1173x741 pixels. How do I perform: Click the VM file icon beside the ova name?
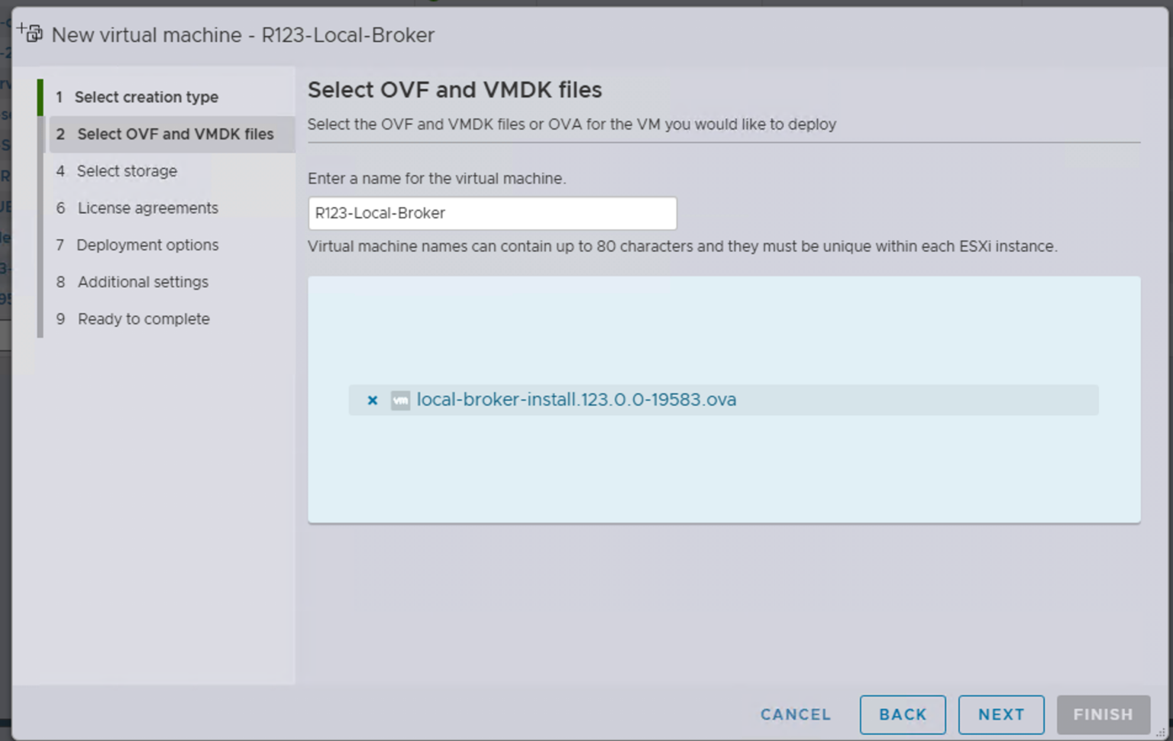(x=400, y=400)
